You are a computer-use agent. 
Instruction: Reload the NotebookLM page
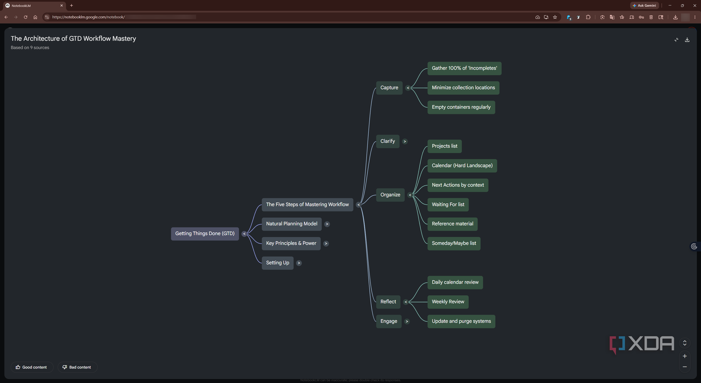point(25,17)
